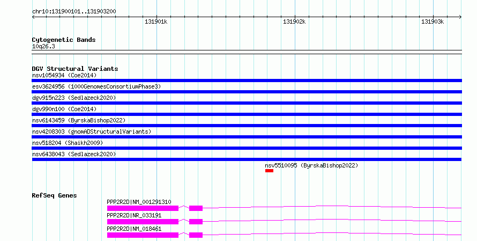Select the blue bar under dgv915n223
This screenshot has width=477, height=241.
(247, 103)
